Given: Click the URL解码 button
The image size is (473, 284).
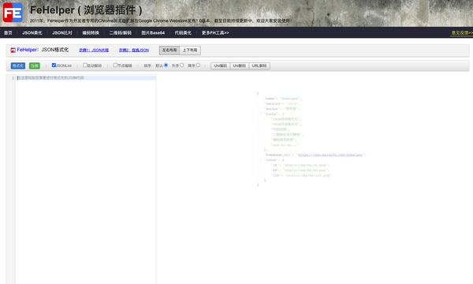Looking at the screenshot, I should pos(259,65).
